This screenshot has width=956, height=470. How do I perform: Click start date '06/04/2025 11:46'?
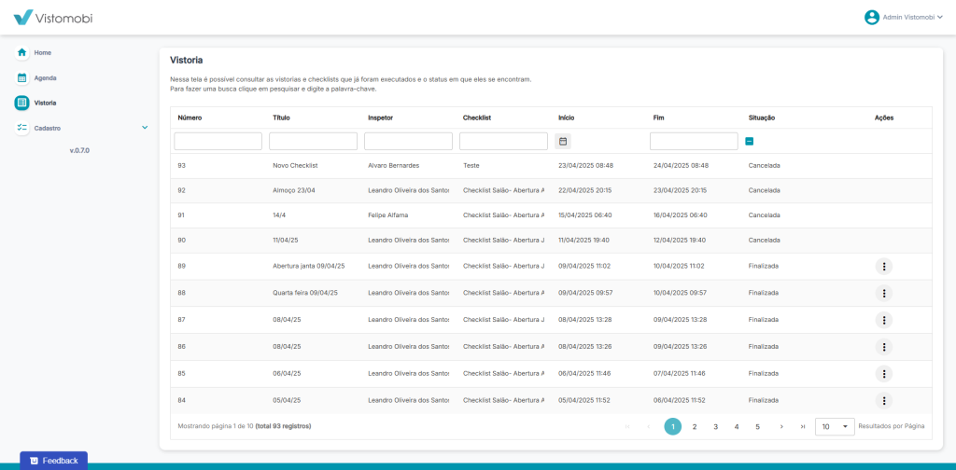pos(585,373)
